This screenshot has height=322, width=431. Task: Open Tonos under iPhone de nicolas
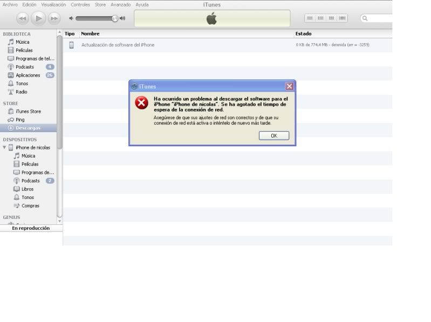[x=28, y=197]
